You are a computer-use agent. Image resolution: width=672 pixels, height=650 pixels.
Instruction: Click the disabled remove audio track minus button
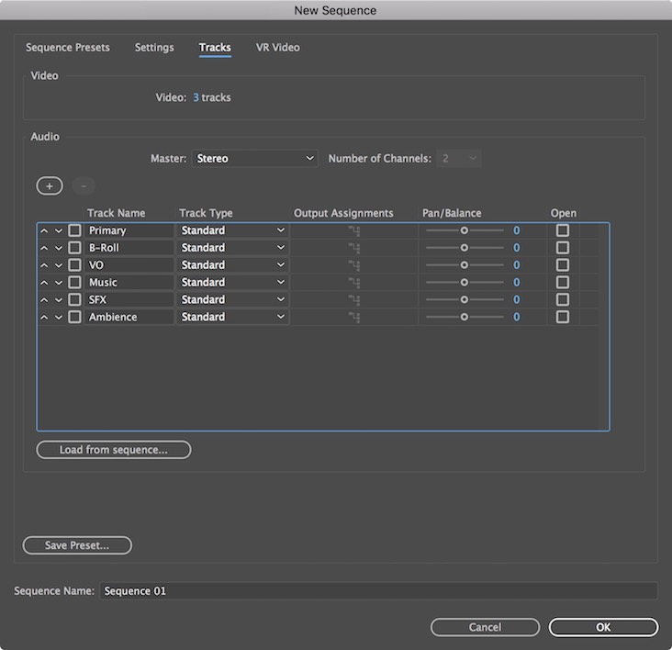(x=84, y=186)
